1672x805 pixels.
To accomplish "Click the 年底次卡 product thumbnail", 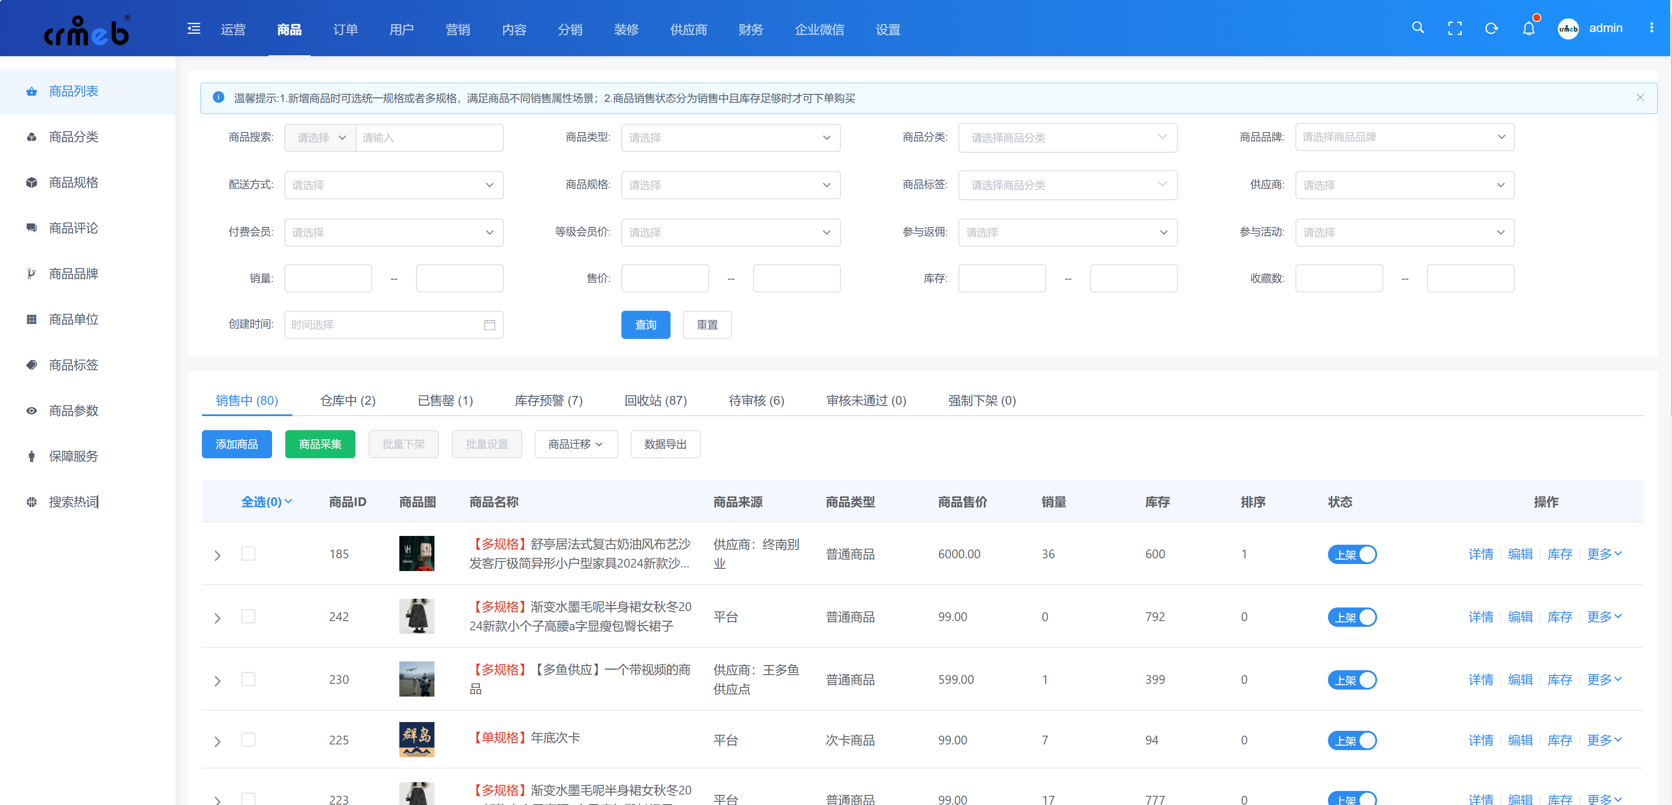I will pyautogui.click(x=416, y=740).
